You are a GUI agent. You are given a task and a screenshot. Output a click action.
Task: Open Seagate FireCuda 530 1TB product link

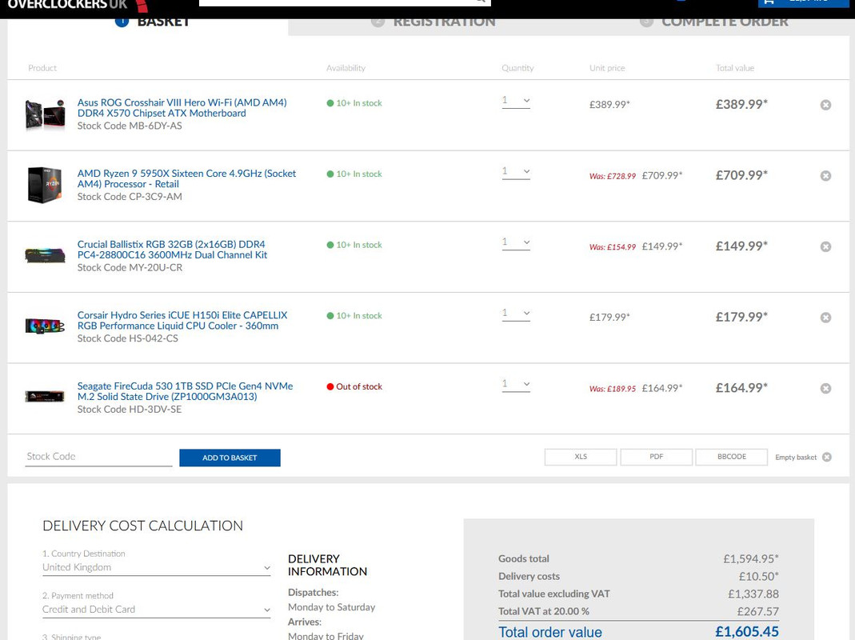coord(185,392)
